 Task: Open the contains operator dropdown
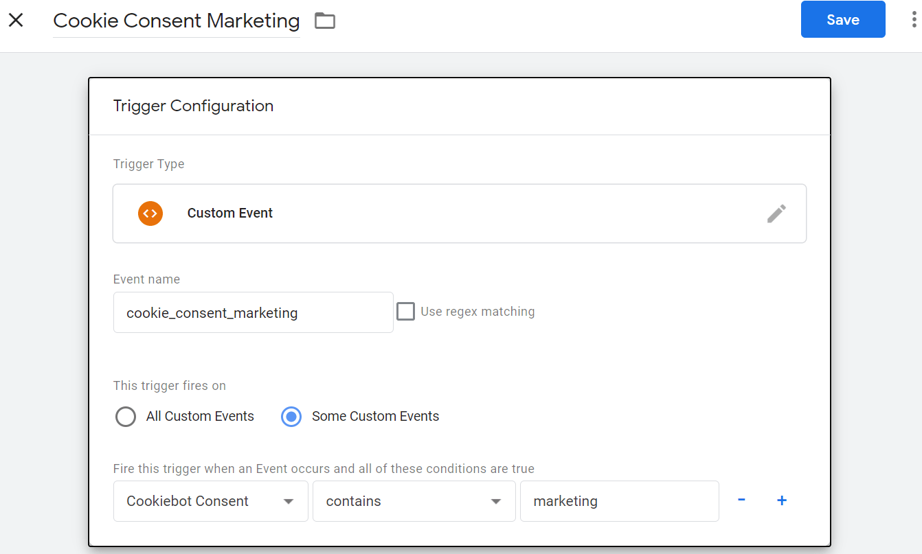coord(414,501)
